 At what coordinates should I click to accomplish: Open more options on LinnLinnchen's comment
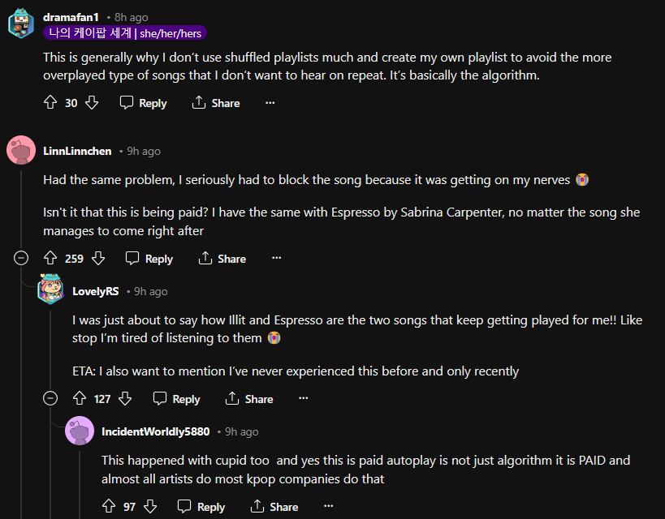(276, 259)
